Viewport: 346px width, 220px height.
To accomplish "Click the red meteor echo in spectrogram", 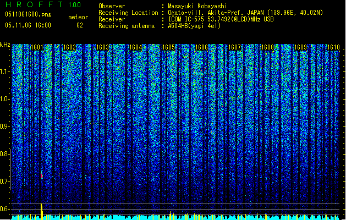I will pyautogui.click(x=41, y=174).
